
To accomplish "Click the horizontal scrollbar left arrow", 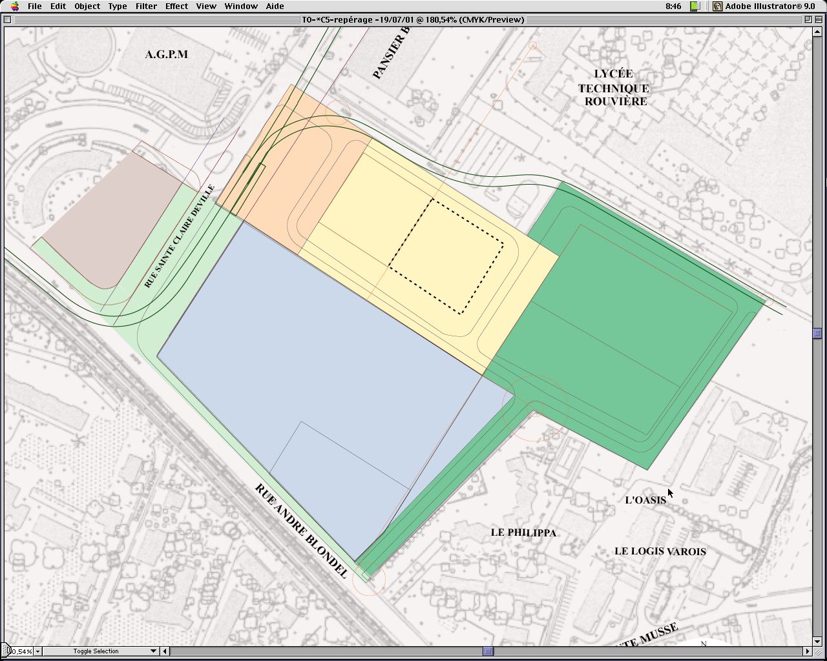I will [x=165, y=651].
